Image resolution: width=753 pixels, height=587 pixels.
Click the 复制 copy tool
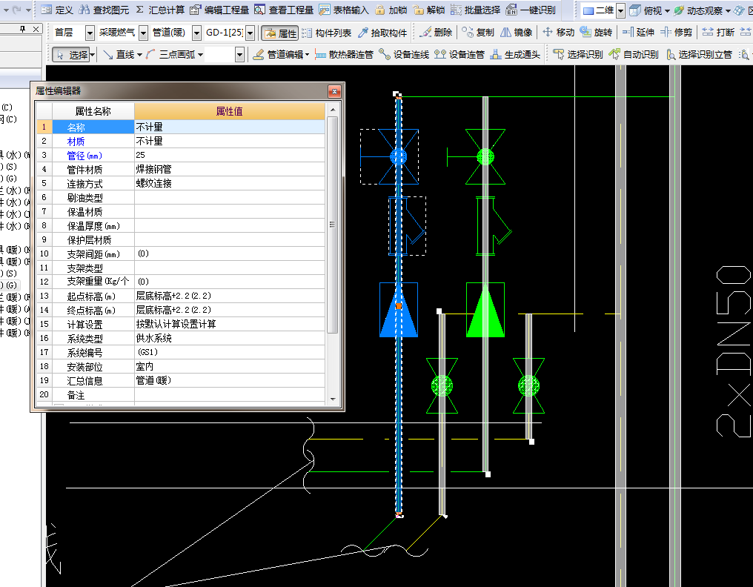pyautogui.click(x=477, y=32)
